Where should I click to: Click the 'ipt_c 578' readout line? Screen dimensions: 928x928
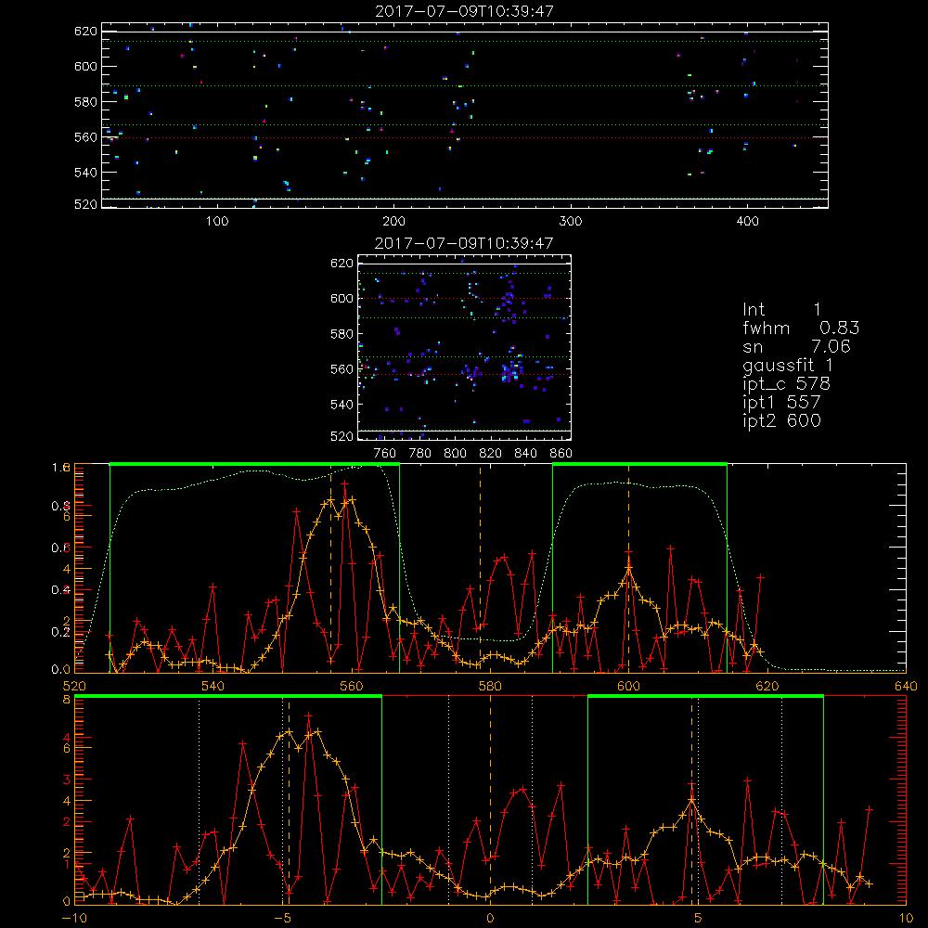point(787,384)
